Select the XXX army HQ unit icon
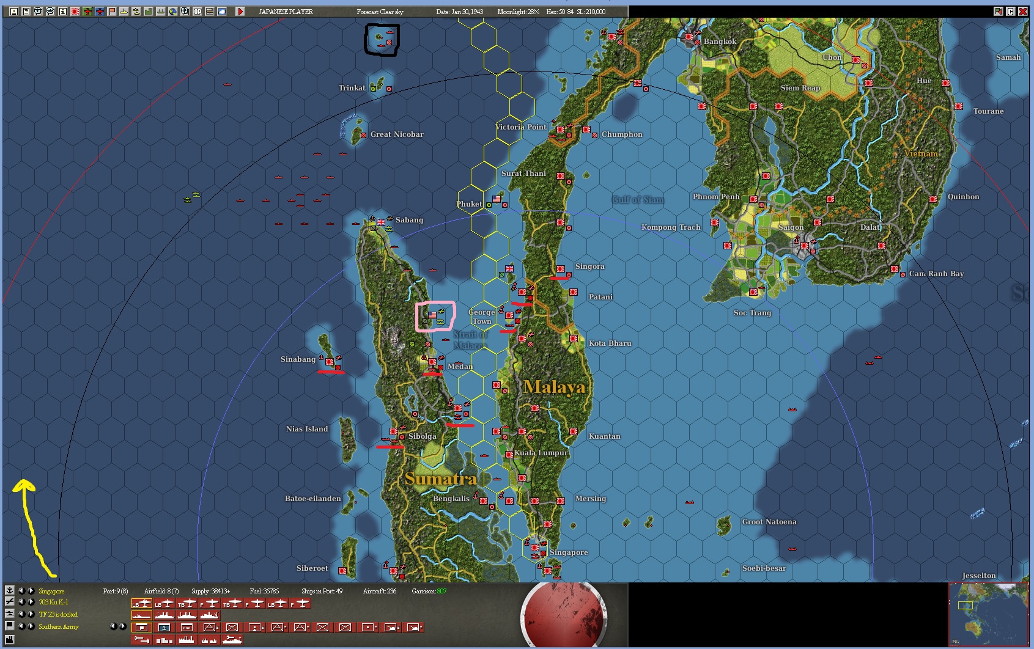 click(186, 628)
